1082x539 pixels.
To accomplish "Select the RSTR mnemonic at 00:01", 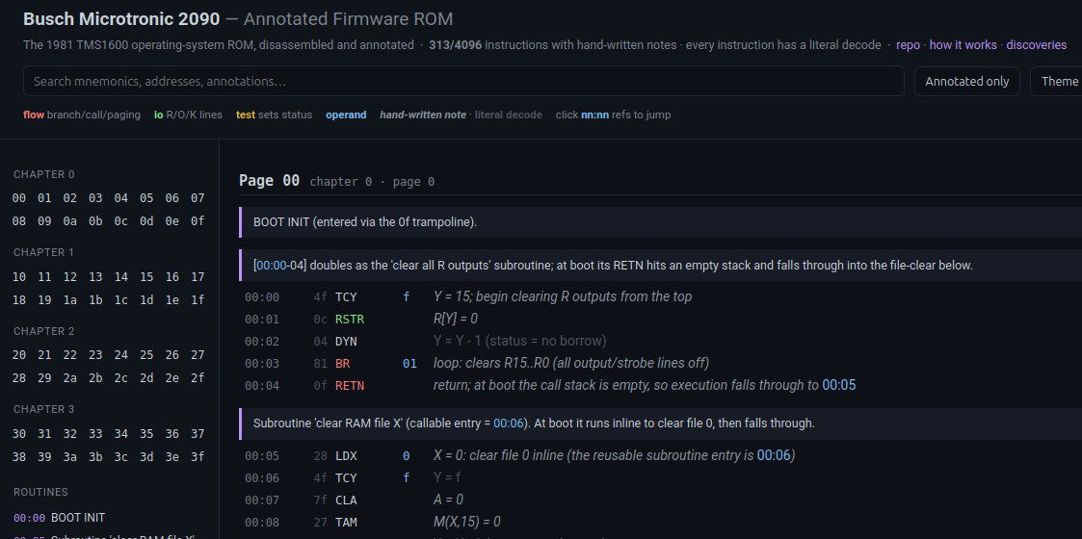I will click(350, 320).
